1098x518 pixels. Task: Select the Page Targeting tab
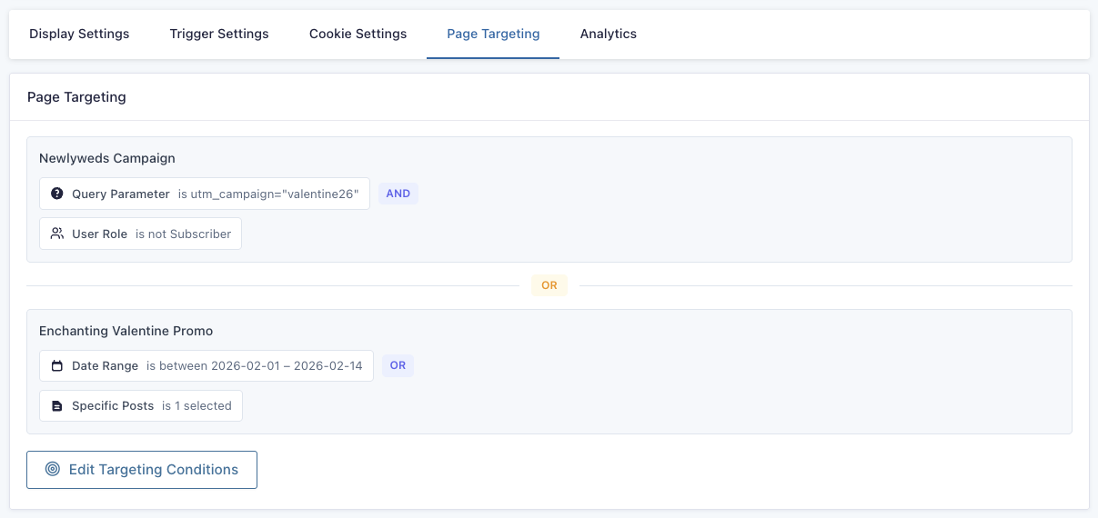coord(493,35)
